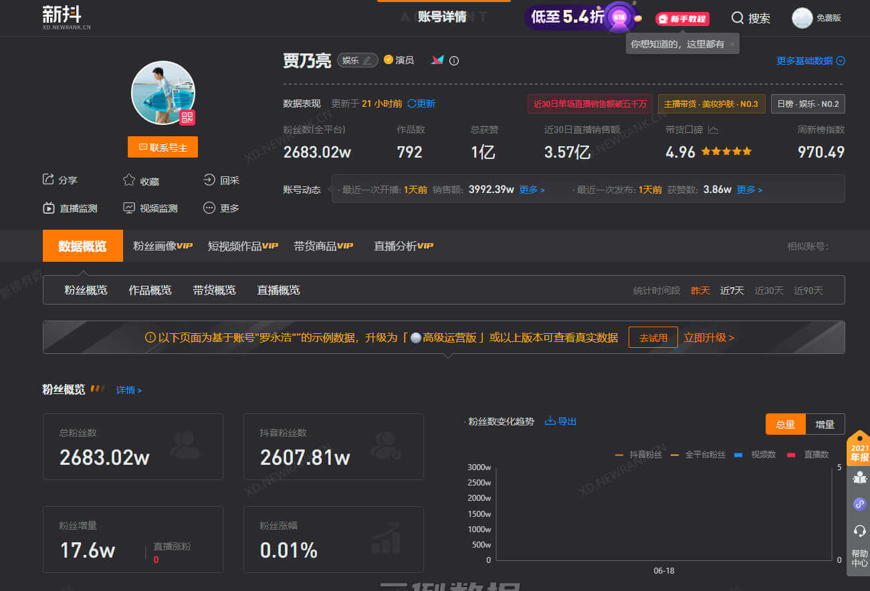This screenshot has height=591, width=870.
Task: Expand 更多基础数据 section
Action: click(810, 61)
